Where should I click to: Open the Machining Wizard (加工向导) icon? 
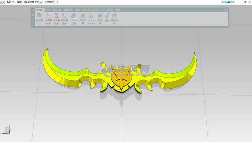point(100,19)
